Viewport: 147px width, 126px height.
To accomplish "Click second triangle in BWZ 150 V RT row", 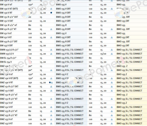I will [x=112, y=83].
